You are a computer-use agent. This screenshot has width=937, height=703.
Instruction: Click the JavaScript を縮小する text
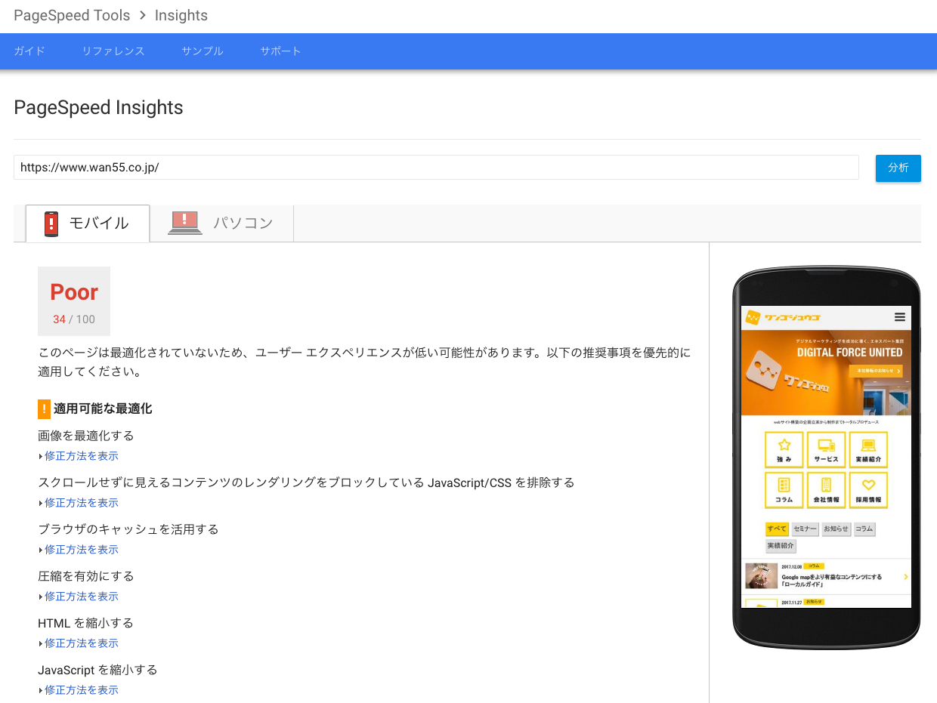pyautogui.click(x=97, y=670)
